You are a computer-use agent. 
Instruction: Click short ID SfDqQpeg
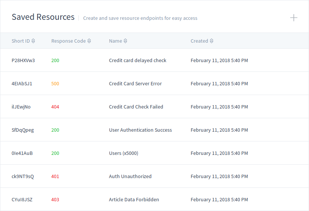pyautogui.click(x=23, y=130)
